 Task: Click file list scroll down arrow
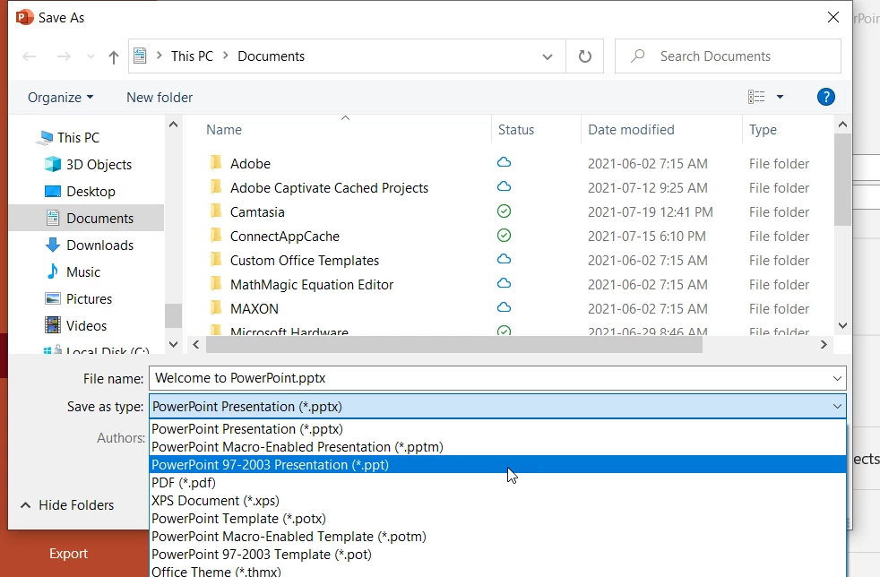[842, 325]
